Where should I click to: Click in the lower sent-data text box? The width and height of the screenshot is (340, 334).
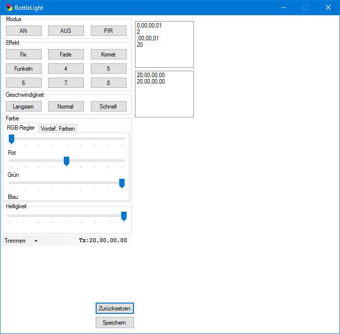tap(164, 94)
